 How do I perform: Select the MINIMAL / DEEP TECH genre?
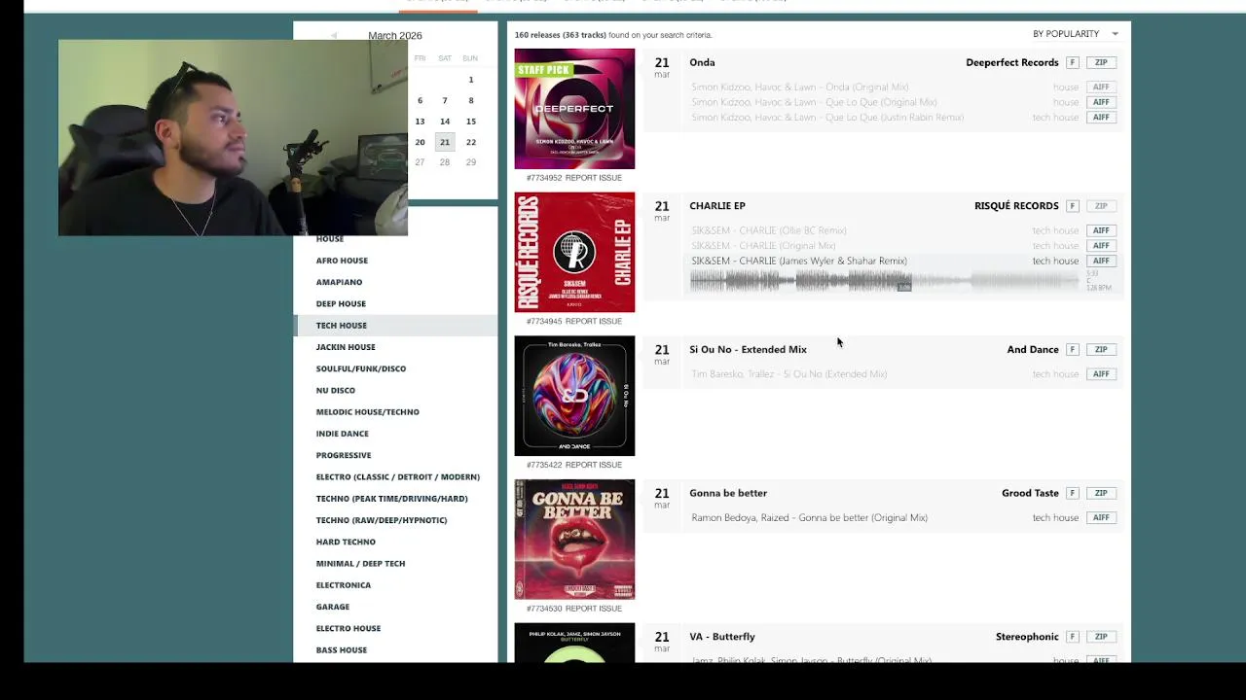(x=360, y=564)
